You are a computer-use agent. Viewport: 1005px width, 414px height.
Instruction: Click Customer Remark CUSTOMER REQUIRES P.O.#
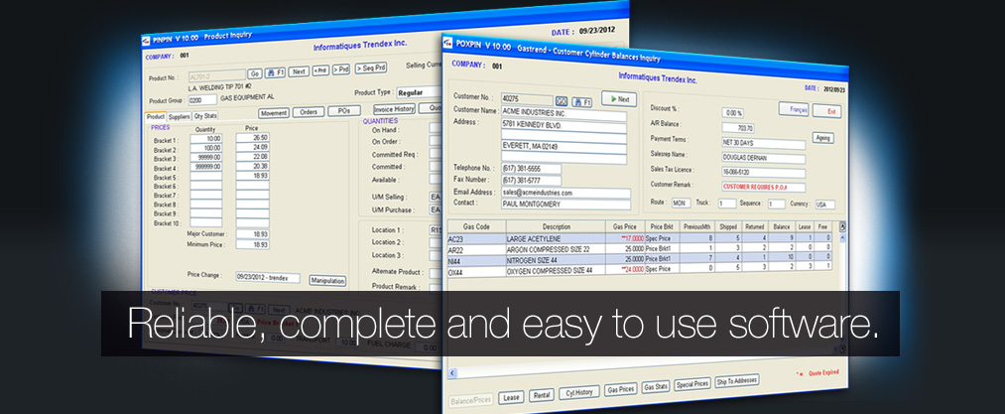click(763, 187)
